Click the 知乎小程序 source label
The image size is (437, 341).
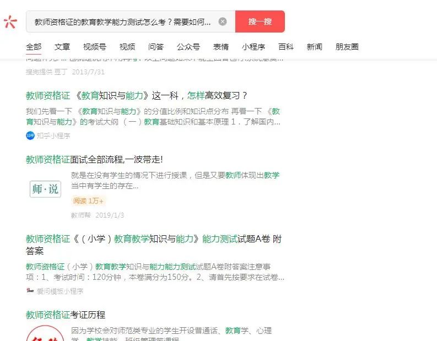click(53, 136)
